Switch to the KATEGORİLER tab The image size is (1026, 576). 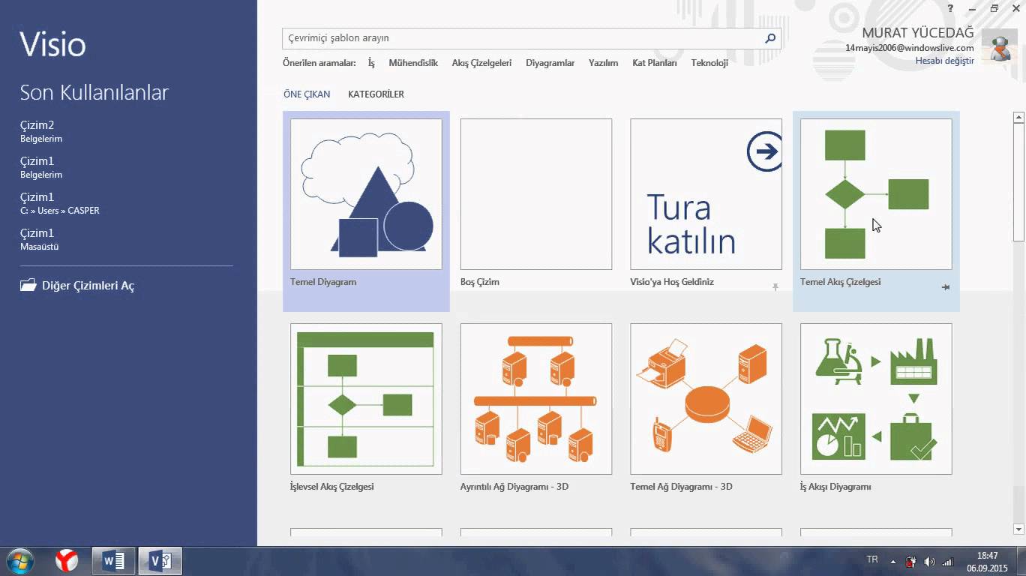coord(376,94)
